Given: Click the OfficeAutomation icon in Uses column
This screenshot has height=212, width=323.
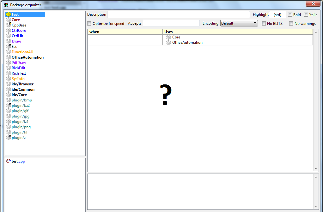Looking at the screenshot, I should [168, 43].
